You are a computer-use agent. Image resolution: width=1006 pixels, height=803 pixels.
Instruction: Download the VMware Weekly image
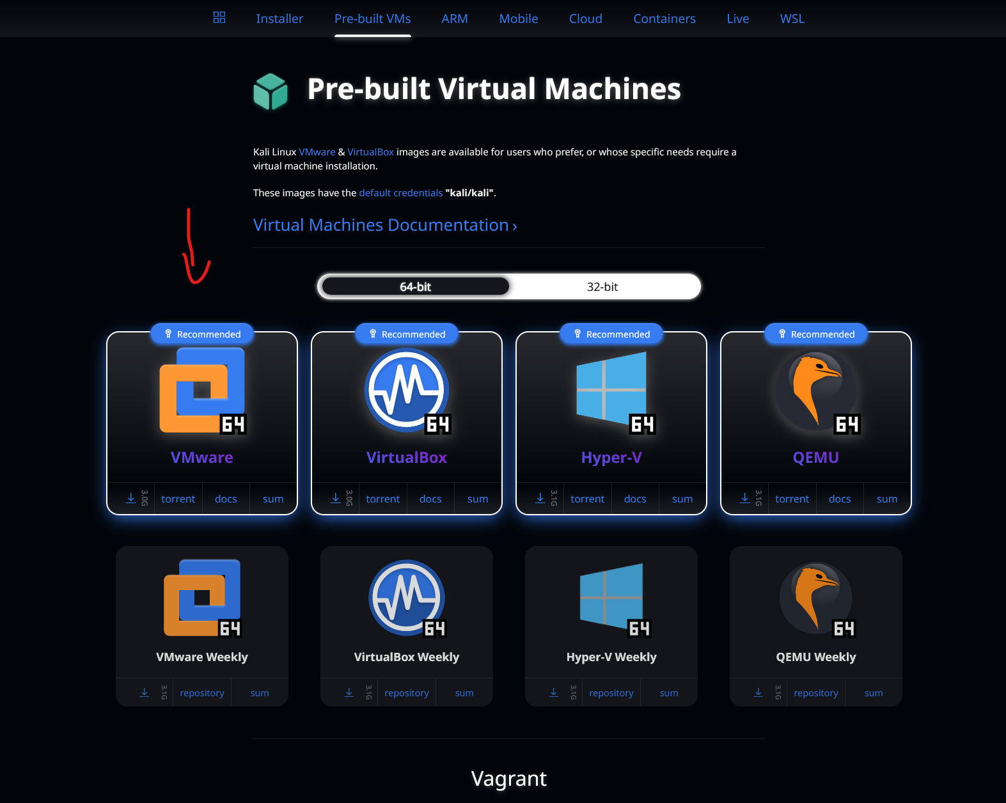click(x=145, y=692)
